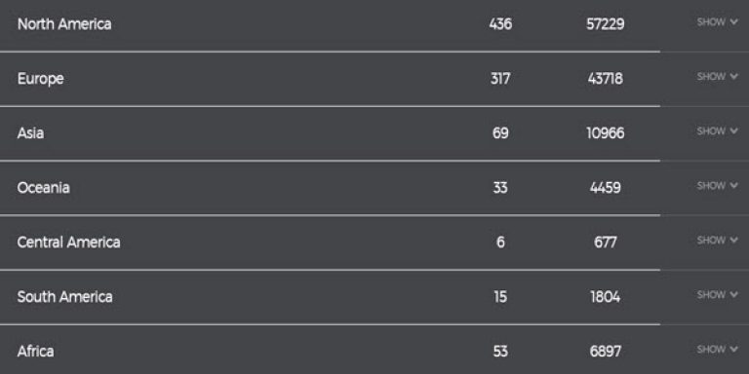The height and width of the screenshot is (374, 749).
Task: Select South America's count 15
Action: [x=500, y=297]
